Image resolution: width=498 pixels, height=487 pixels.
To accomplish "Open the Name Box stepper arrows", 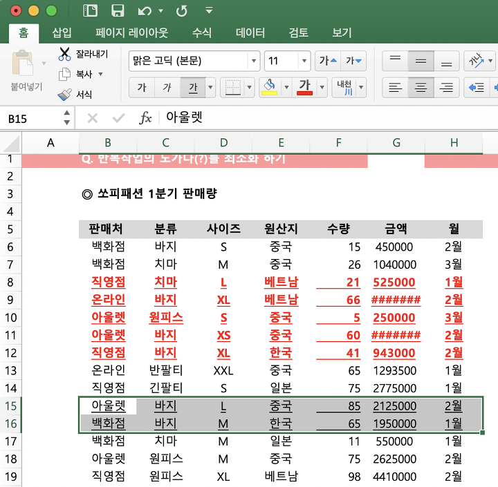I will click(66, 117).
